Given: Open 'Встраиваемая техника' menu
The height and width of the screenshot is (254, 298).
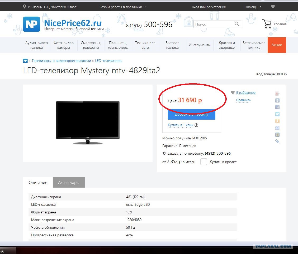Looking at the screenshot, I should [254, 45].
